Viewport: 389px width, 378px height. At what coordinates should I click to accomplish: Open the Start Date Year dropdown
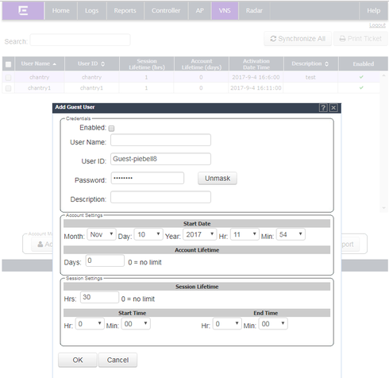point(200,234)
